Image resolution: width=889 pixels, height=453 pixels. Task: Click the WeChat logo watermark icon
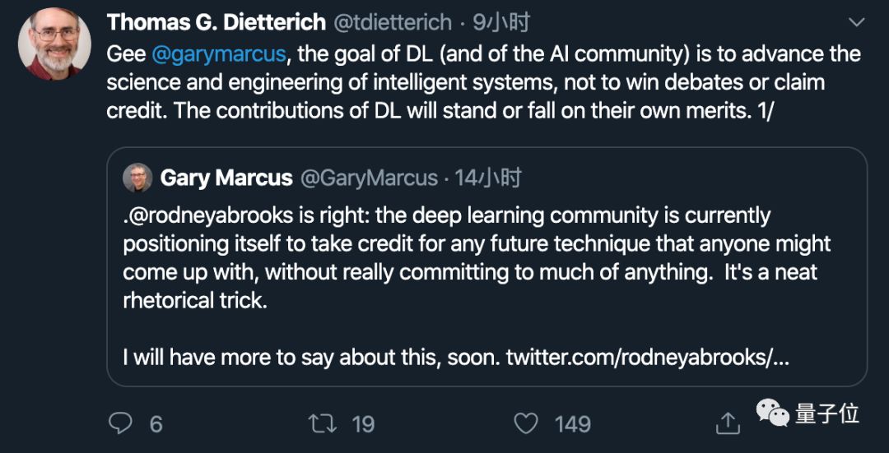point(774,414)
